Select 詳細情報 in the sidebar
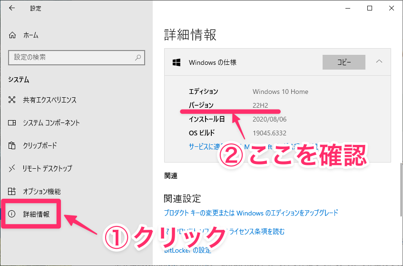Image resolution: width=403 pixels, height=266 pixels. coord(36,214)
